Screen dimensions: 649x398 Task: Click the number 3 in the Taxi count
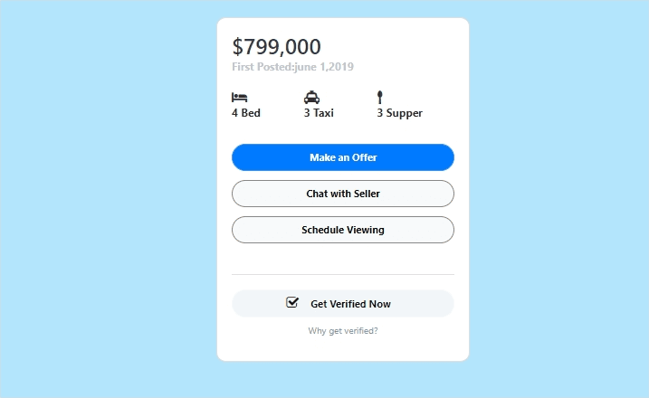click(308, 113)
